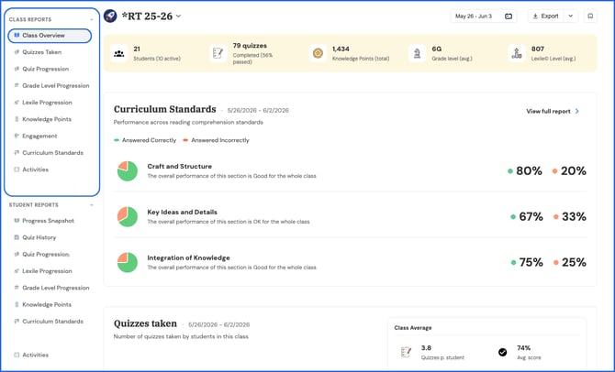Click the Quizzes taken section title
Image resolution: width=615 pixels, height=372 pixels.
coord(145,323)
